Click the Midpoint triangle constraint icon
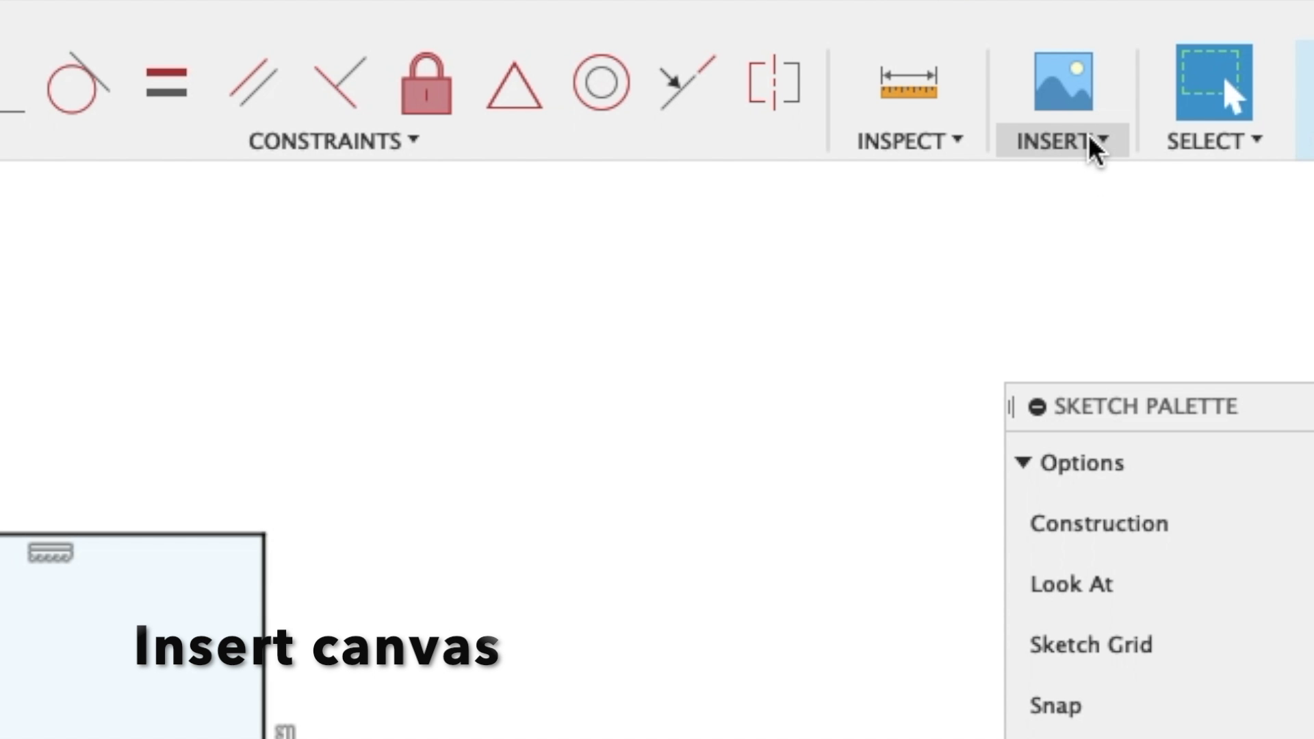The height and width of the screenshot is (739, 1314). pyautogui.click(x=514, y=86)
